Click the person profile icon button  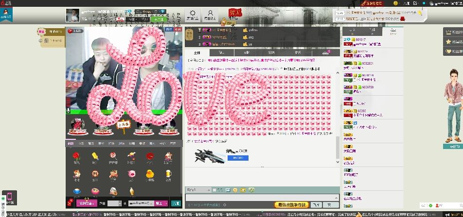click(x=210, y=15)
